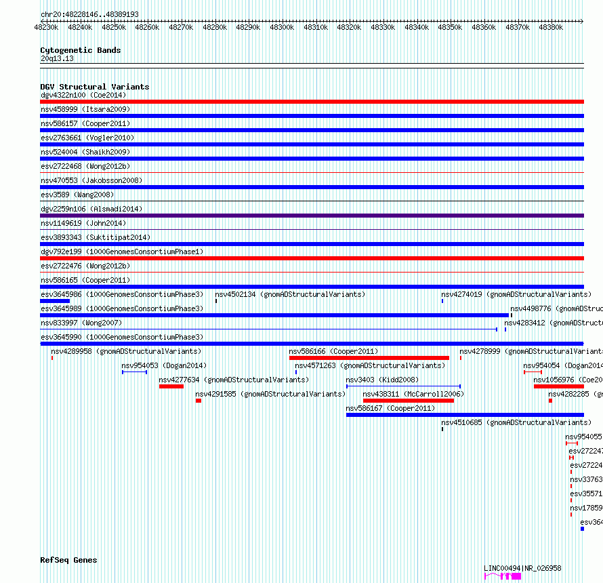Screen dimensions: 603x583
Task: Open the nsv586165 (Cooper2011) label
Action: (85, 280)
